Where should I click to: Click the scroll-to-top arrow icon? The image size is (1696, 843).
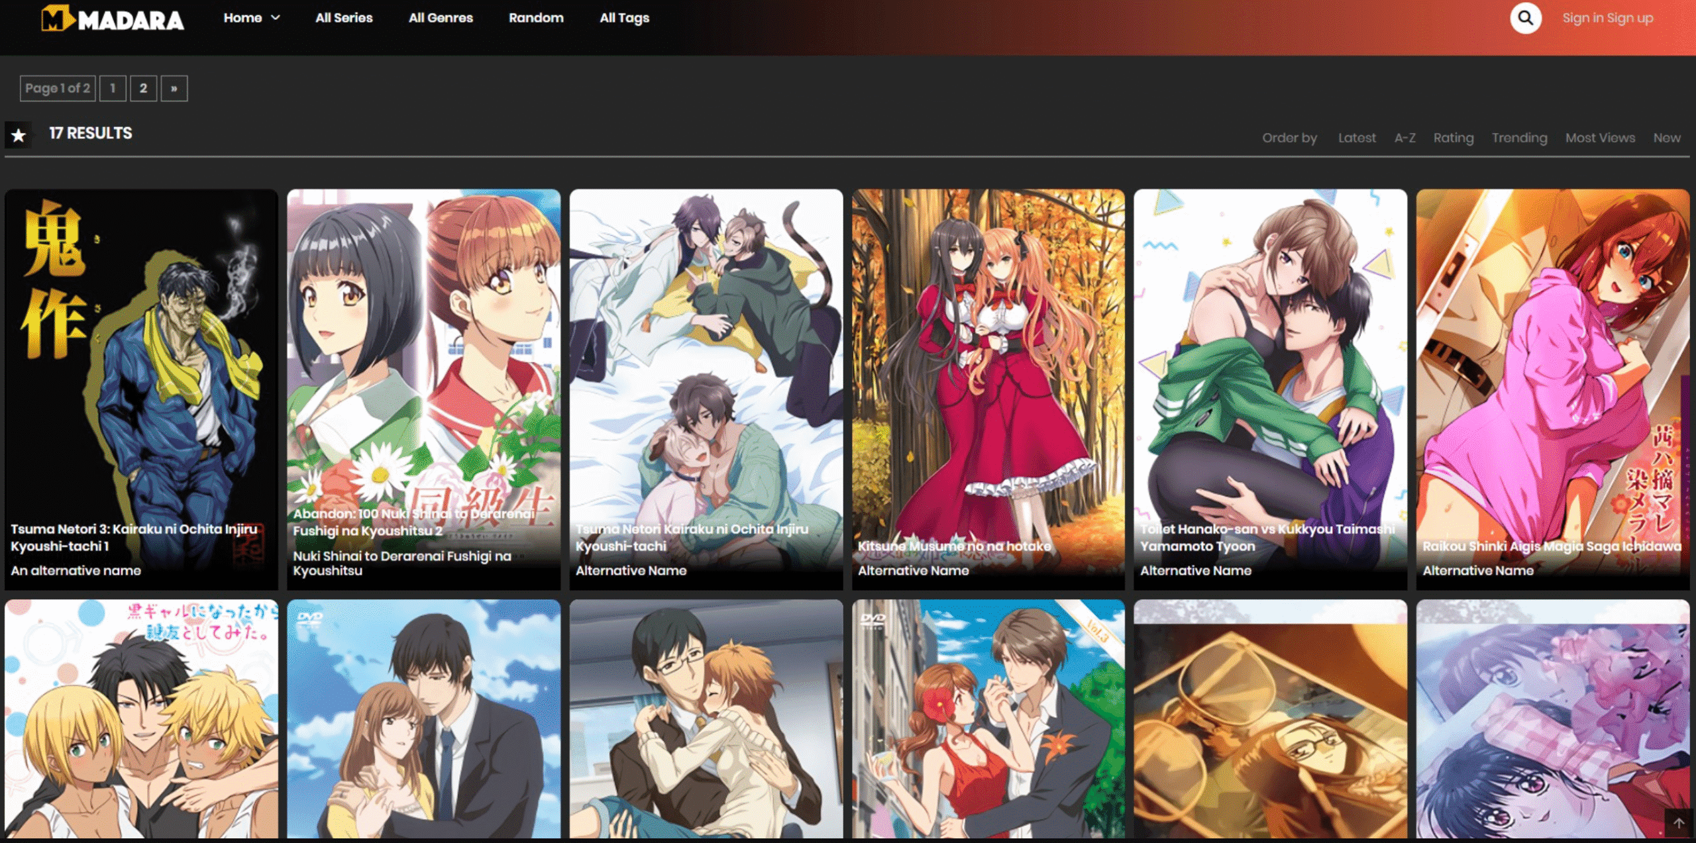pyautogui.click(x=1679, y=823)
